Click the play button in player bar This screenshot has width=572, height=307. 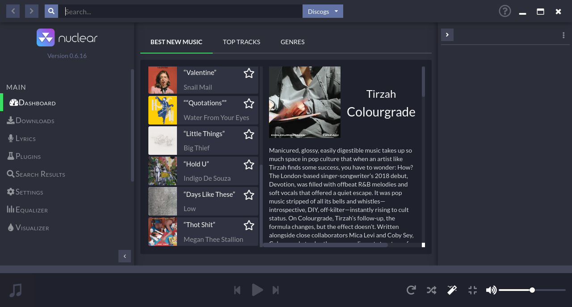click(257, 290)
